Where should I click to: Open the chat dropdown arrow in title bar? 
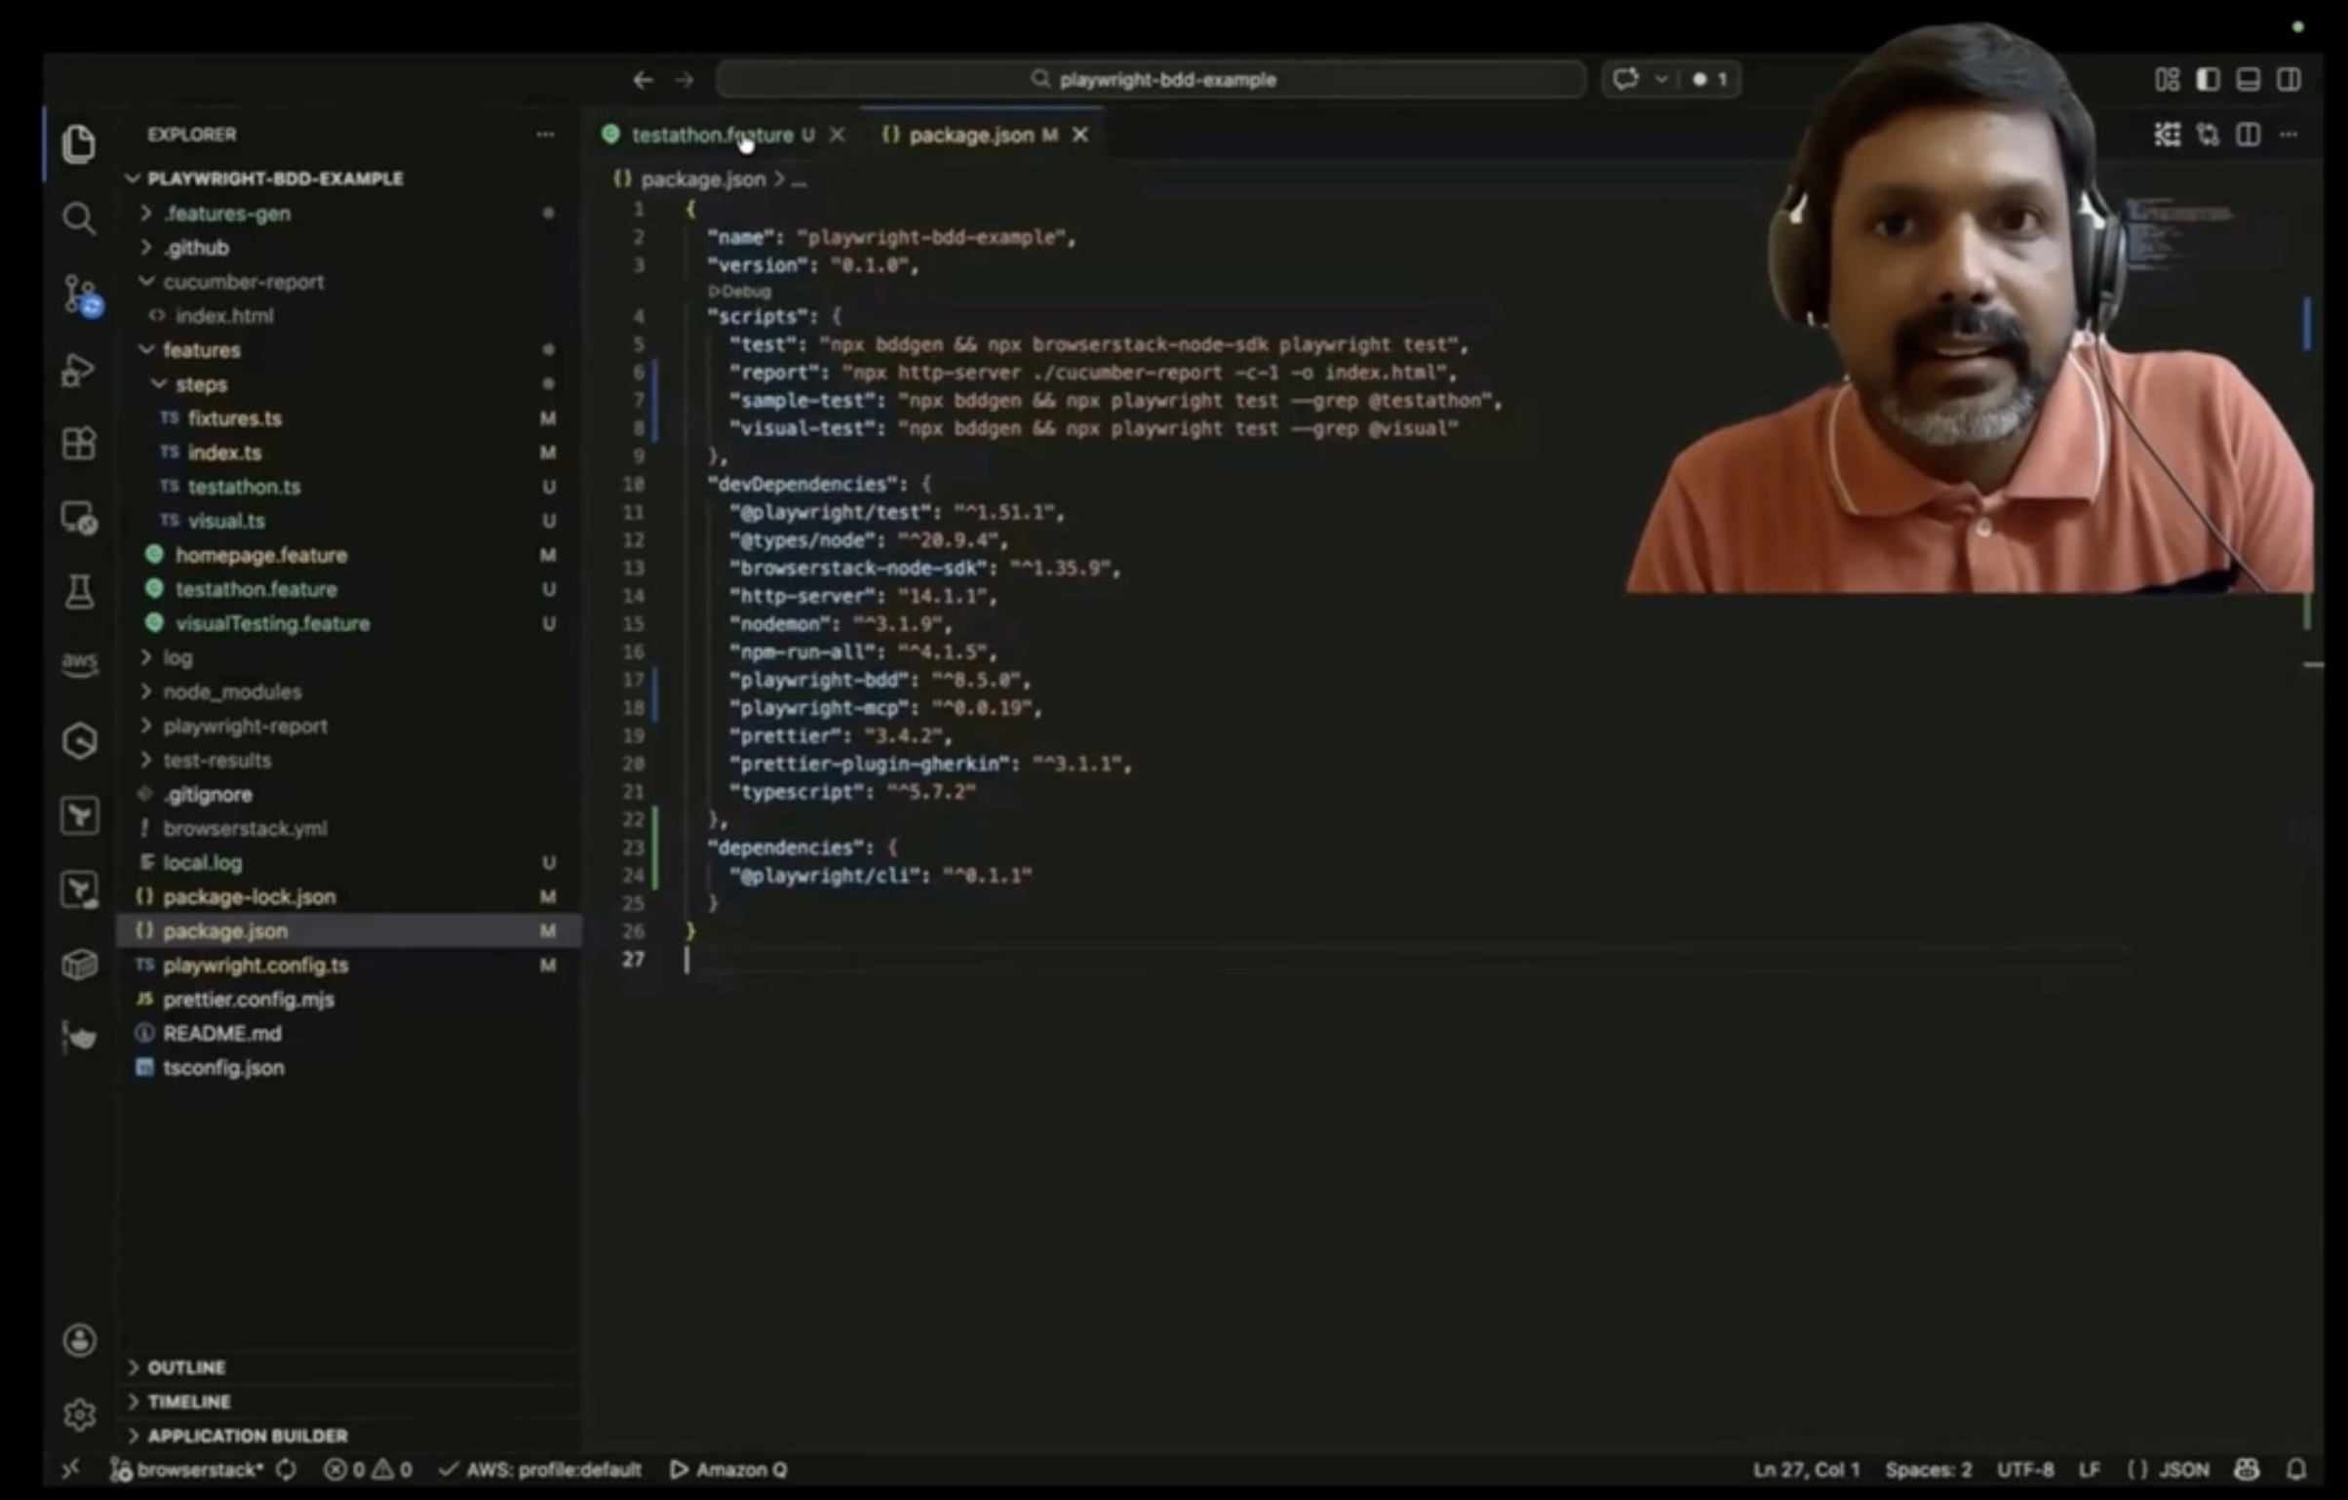coord(1661,79)
